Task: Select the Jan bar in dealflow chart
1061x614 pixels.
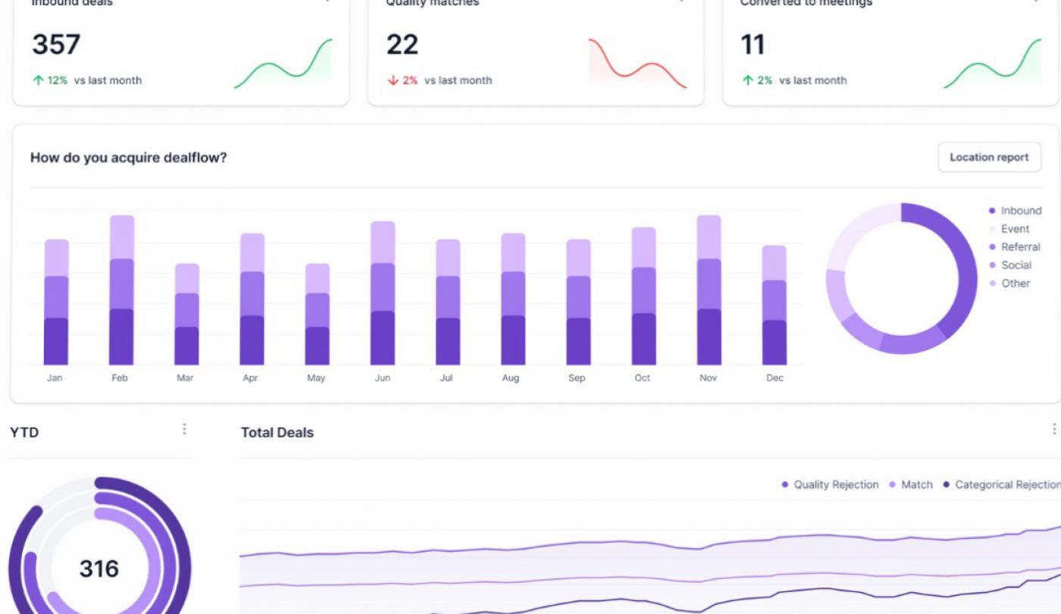Action: tap(56, 302)
